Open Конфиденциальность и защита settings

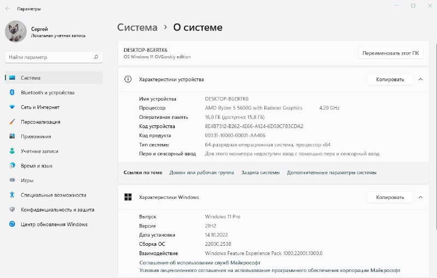point(54,210)
